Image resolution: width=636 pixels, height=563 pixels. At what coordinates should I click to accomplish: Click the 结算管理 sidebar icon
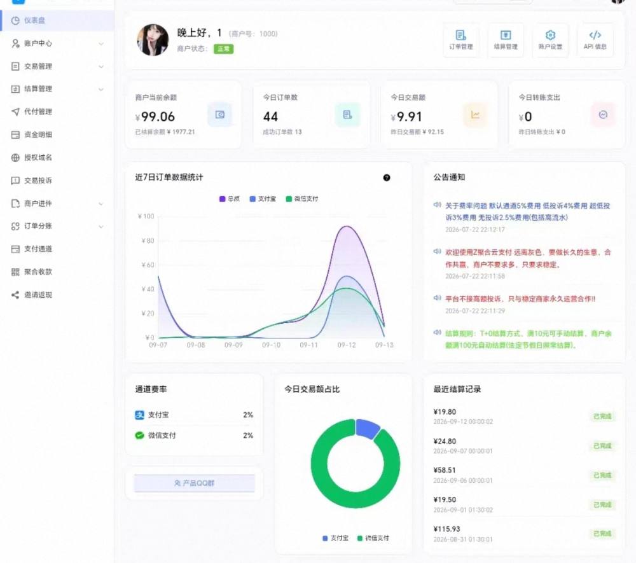click(15, 89)
